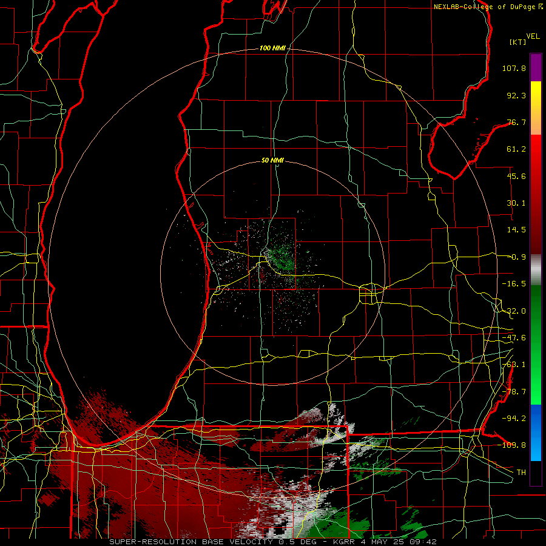Click the 92.3 legend value
Viewport: 546px width, 546px height.
516,95
